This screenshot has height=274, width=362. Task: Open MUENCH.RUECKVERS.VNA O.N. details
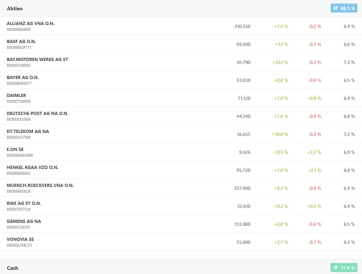pyautogui.click(x=40, y=185)
